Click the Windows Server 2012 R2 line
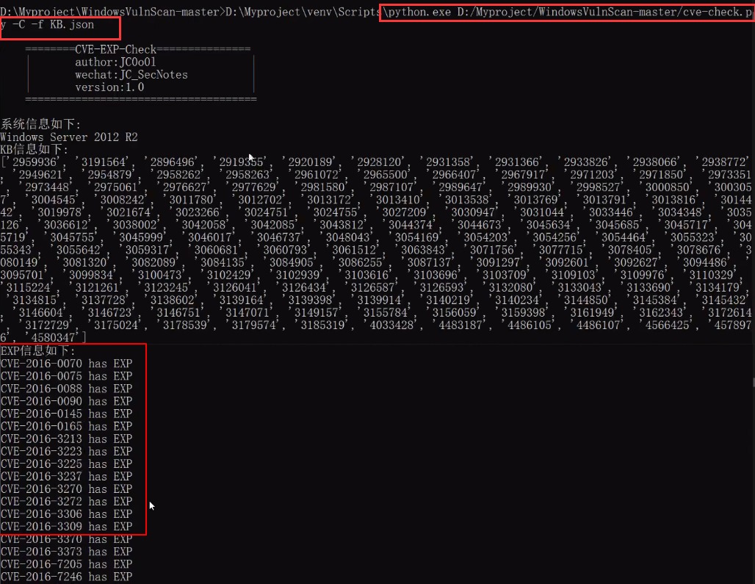Image resolution: width=755 pixels, height=584 pixels. pos(69,137)
